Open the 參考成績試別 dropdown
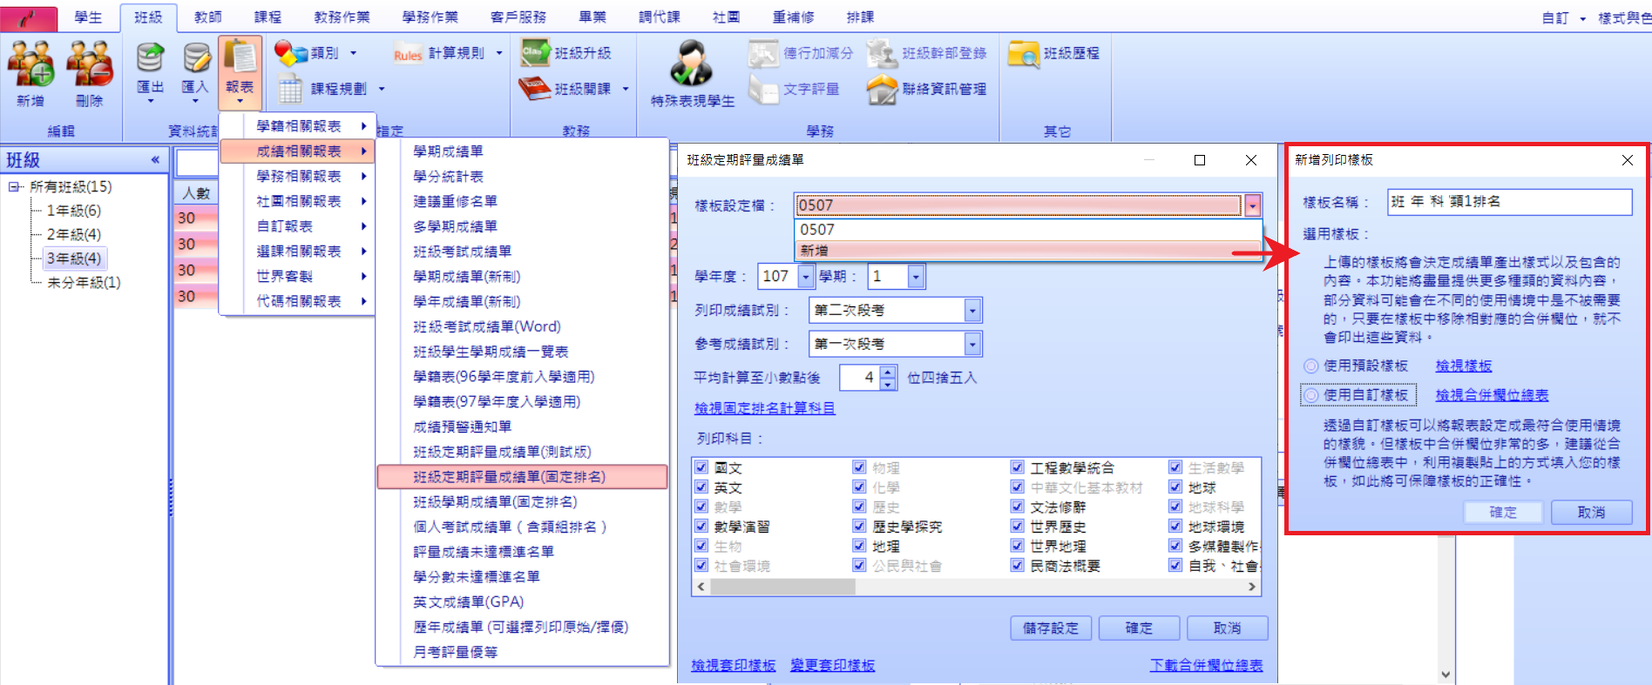This screenshot has width=1652, height=685. [972, 345]
